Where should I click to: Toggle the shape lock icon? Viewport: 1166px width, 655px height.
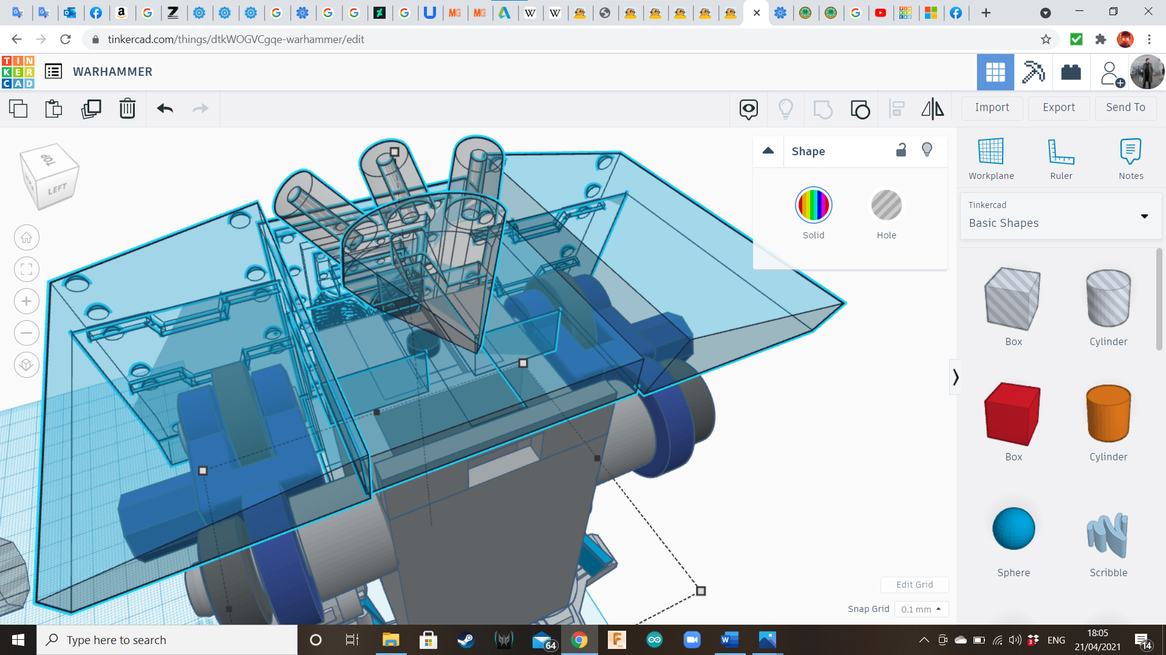pos(901,150)
